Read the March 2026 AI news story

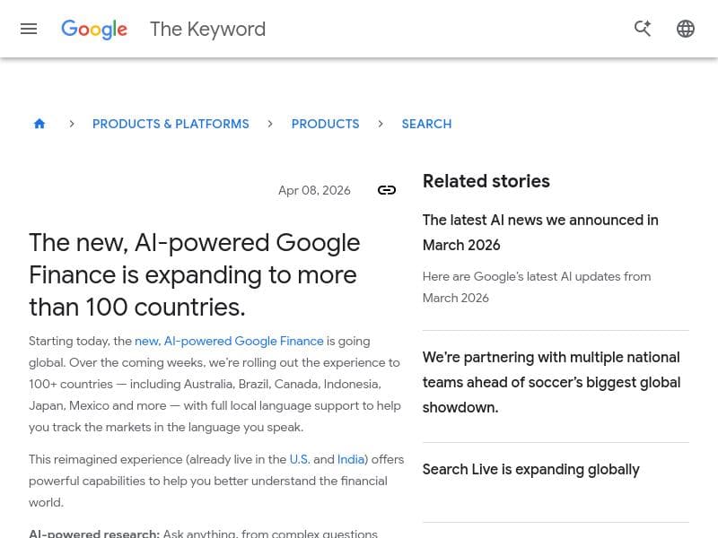(540, 232)
